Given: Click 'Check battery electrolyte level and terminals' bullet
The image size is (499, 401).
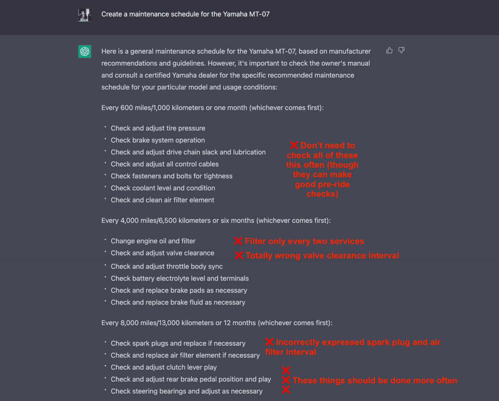Looking at the screenshot, I should pyautogui.click(x=180, y=278).
